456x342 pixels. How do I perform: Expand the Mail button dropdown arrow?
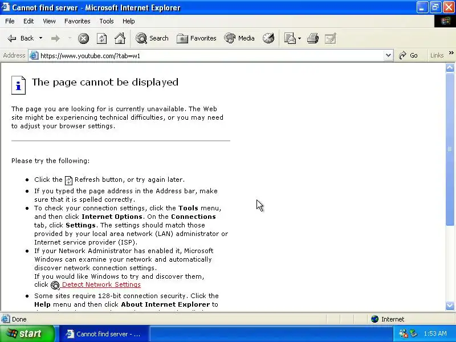point(300,38)
